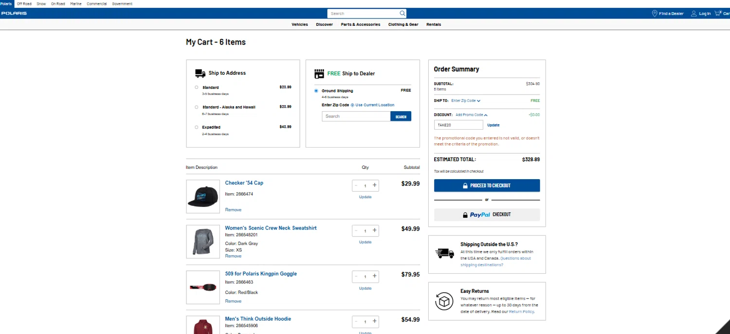Screen dimensions: 730x334
Task: Select Standard - Alaska and Hawaii shipping
Action: (197, 107)
